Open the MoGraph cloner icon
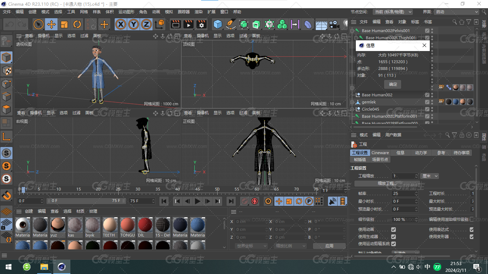488x274 pixels. [282, 24]
